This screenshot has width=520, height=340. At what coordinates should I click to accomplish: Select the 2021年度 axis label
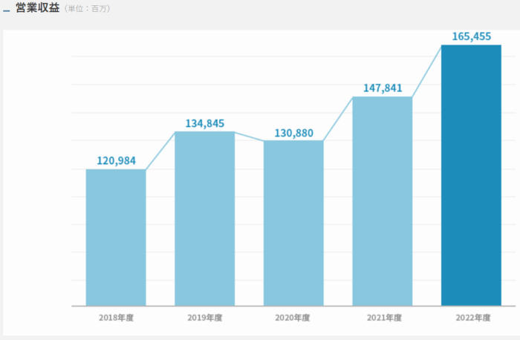click(383, 318)
